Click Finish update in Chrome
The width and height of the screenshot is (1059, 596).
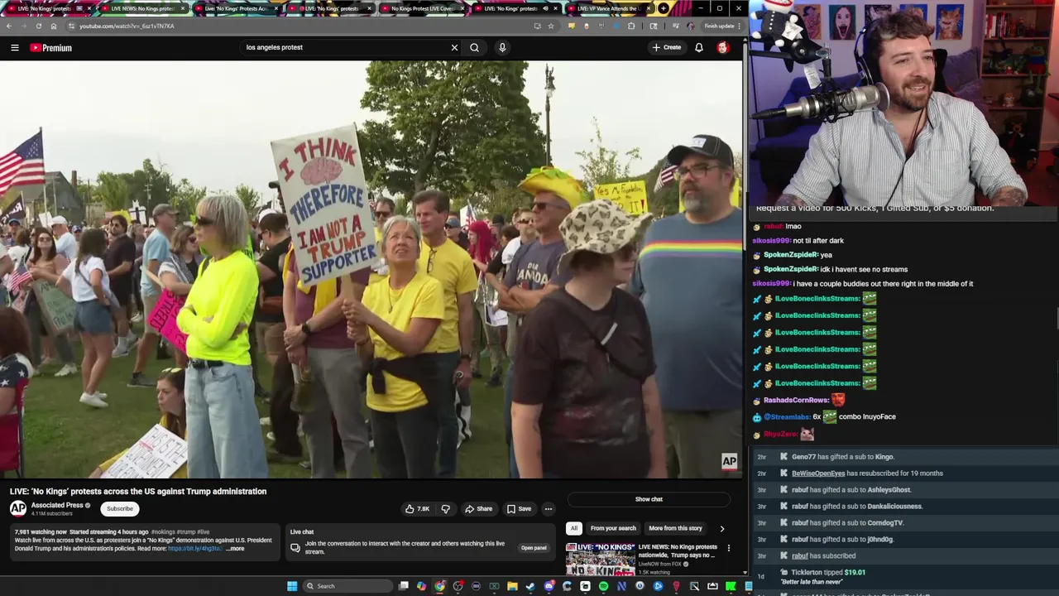pyautogui.click(x=722, y=26)
